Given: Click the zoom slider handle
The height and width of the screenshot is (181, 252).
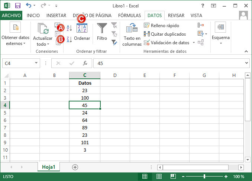Looking at the screenshot, I should click(x=204, y=176).
